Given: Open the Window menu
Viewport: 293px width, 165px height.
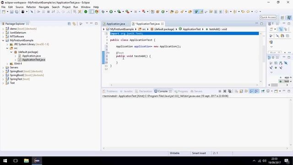Looking at the screenshot, I should 86,7.
